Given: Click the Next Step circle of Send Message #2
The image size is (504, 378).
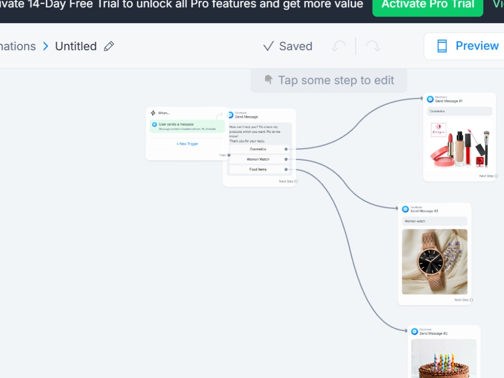Looking at the screenshot, I should coord(472,300).
